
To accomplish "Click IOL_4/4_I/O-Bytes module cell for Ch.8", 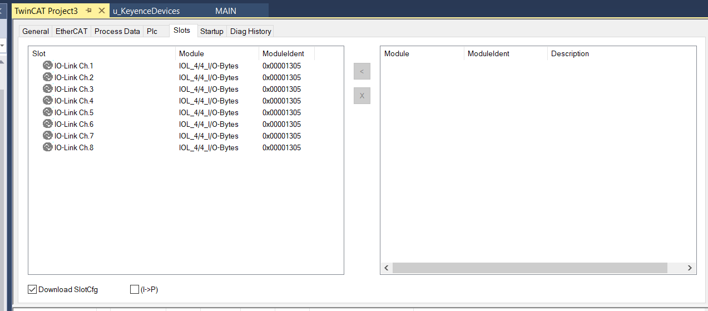I will 209,147.
